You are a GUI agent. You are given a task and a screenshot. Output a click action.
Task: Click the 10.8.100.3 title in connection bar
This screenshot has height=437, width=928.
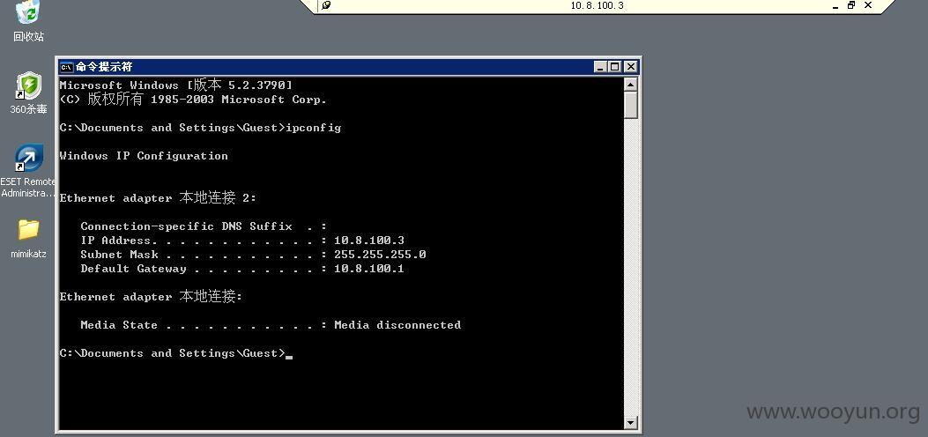coord(597,5)
